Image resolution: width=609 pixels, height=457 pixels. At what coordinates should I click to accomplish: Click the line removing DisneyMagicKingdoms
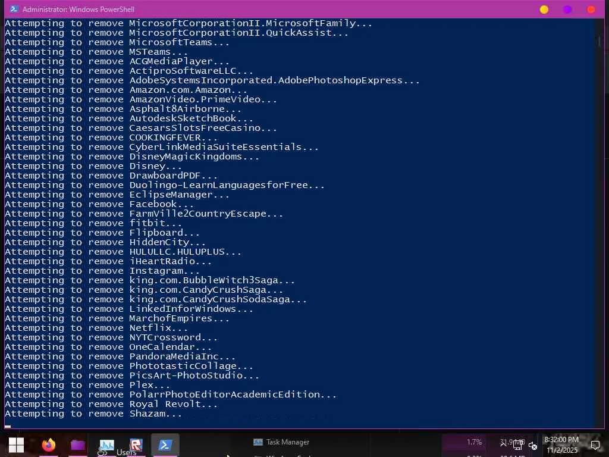132,156
